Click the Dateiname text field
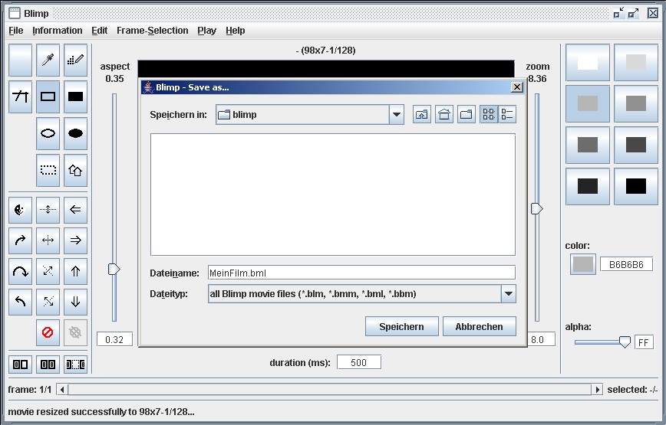This screenshot has width=666, height=425. pos(361,273)
